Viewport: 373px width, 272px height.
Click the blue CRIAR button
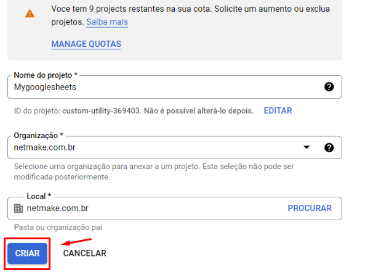click(x=27, y=253)
